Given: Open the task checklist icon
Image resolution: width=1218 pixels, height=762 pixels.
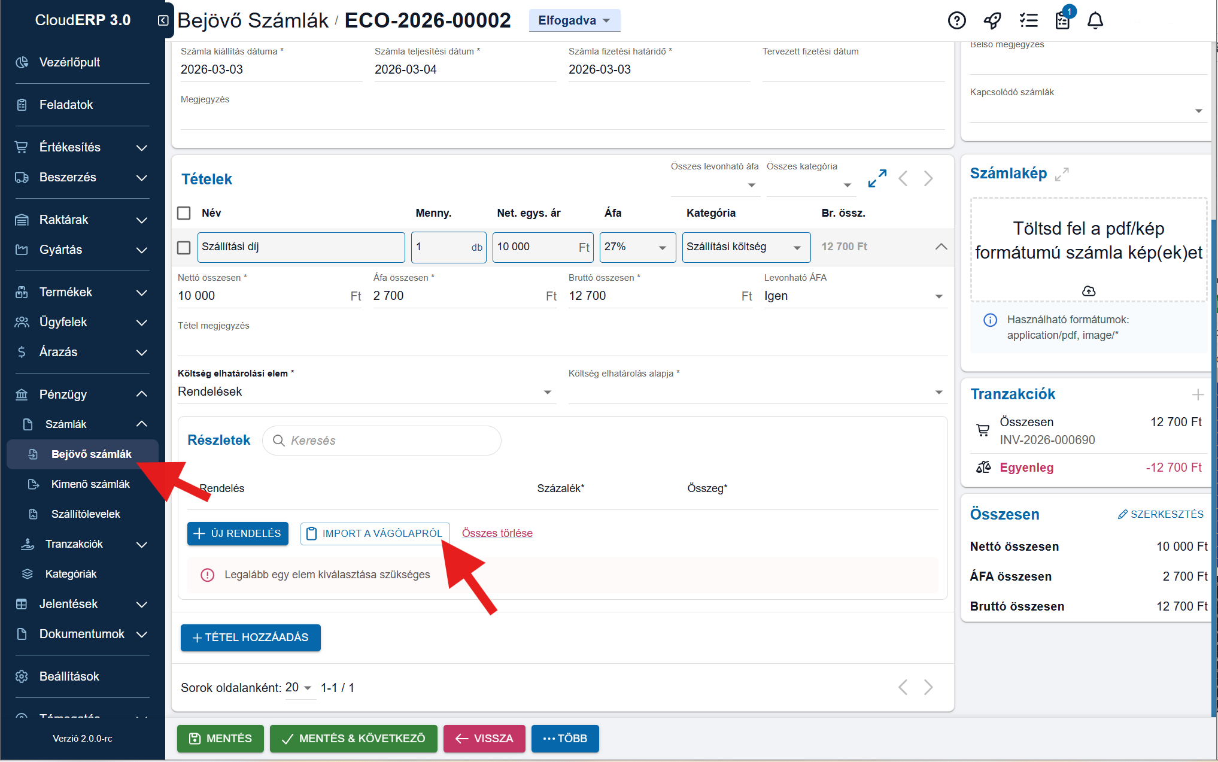Looking at the screenshot, I should coord(1028,21).
